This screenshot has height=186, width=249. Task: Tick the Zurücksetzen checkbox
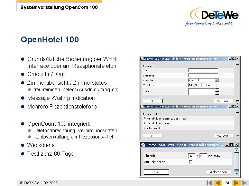coord(191,162)
